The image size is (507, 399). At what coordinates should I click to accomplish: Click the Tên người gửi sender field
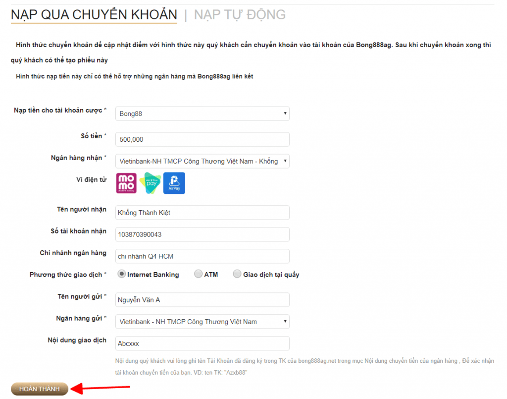[202, 299]
